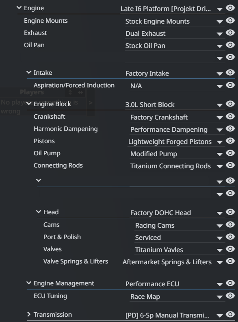The width and height of the screenshot is (238, 322).
Task: Collapse the Engine Block section
Action: (29, 104)
